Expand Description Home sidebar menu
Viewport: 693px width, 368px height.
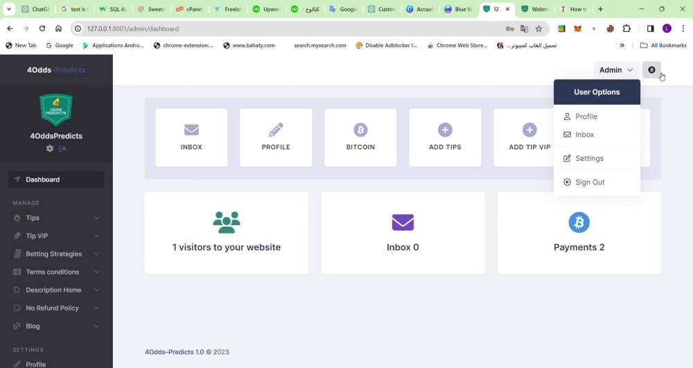point(56,290)
